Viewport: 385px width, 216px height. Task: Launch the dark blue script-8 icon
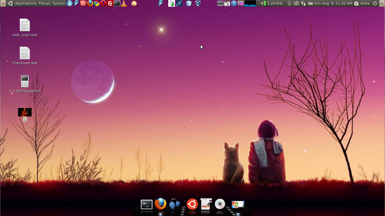(x=179, y=3)
